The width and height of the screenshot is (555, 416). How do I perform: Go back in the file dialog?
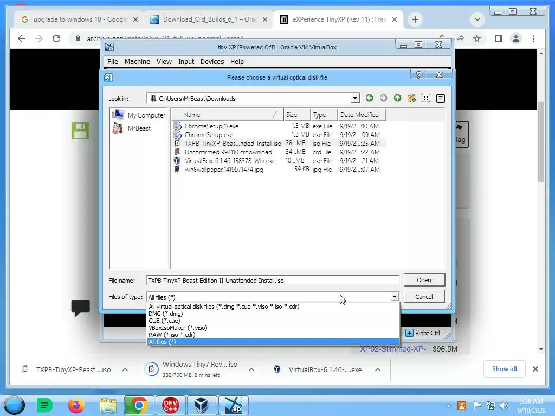(x=369, y=98)
